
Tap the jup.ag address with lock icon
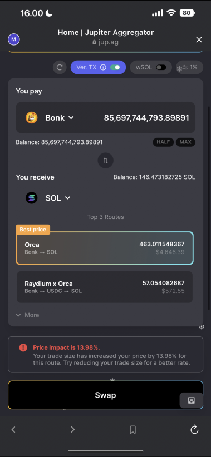coord(105,42)
